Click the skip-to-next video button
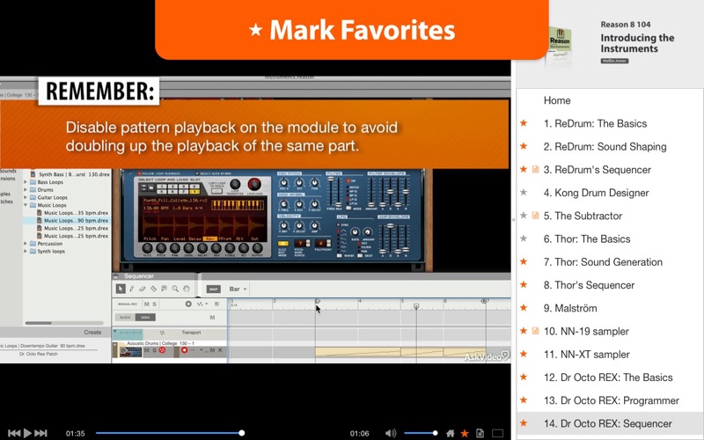Viewport: 704px width, 440px height. (40, 433)
